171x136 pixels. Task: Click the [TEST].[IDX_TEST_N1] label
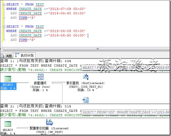pos(86,87)
